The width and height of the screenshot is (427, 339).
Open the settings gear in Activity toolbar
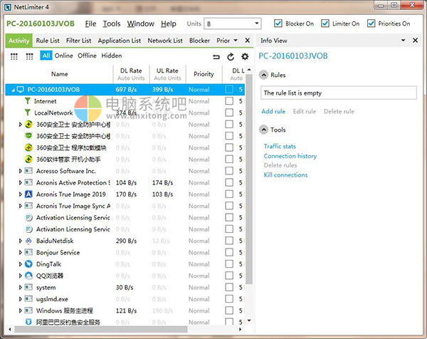coord(245,57)
